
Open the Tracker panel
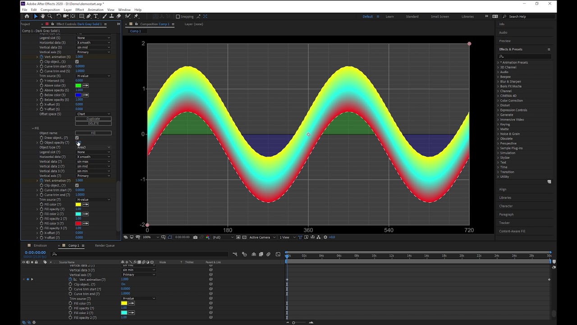tap(504, 223)
